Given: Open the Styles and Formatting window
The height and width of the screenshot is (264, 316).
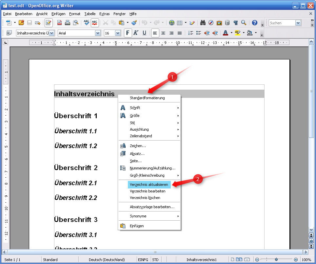Looking at the screenshot, I should [9, 33].
